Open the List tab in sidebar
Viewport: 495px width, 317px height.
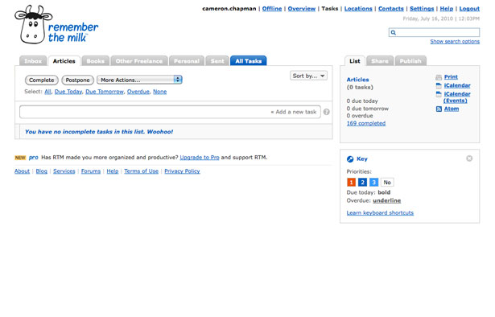[x=354, y=61]
